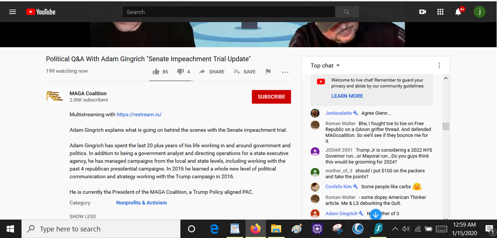Click 2.06K subscribers text
The width and height of the screenshot is (497, 238).
click(89, 100)
